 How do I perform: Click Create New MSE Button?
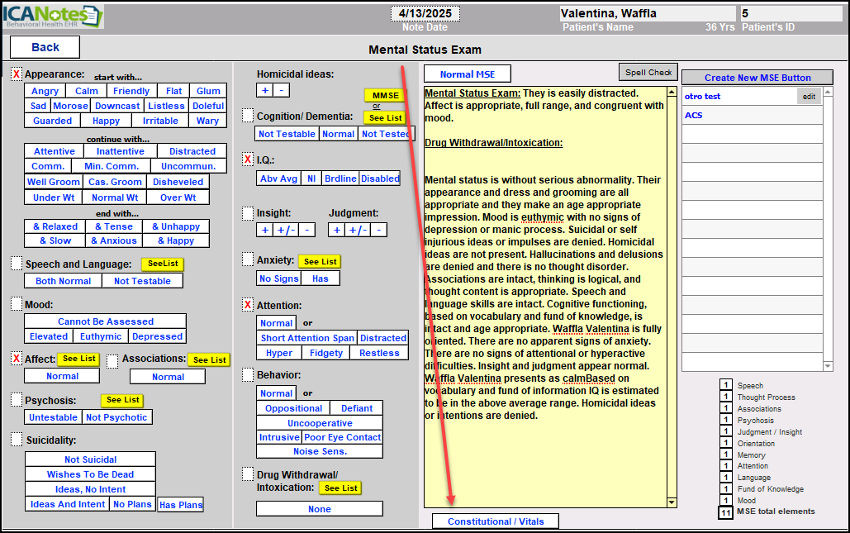tap(757, 78)
